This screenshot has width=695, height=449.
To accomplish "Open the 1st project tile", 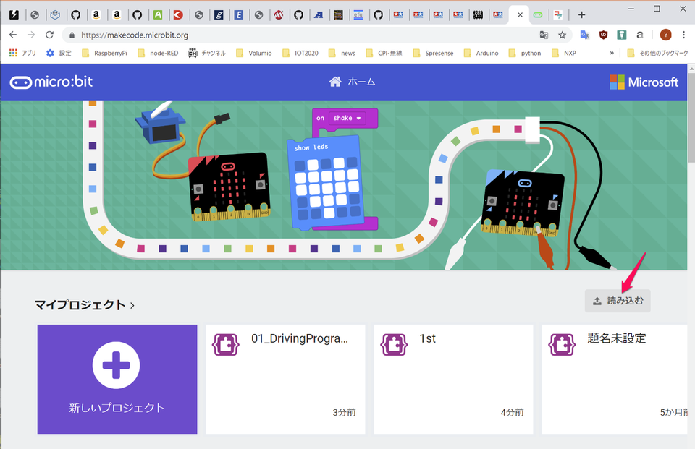I will pos(452,379).
